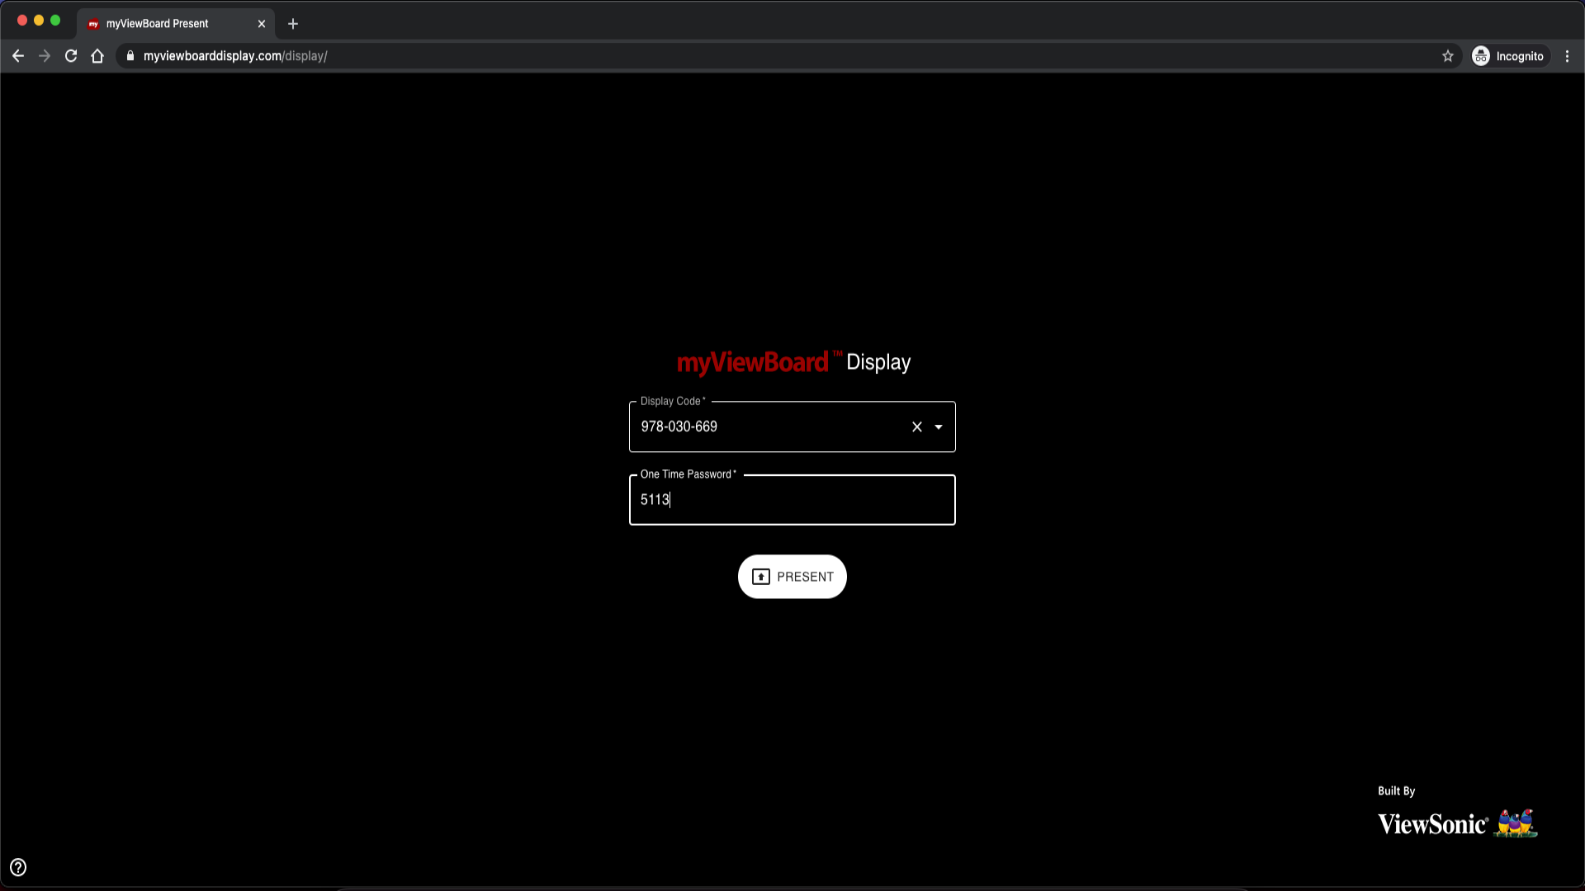Expand the Display Code dropdown arrow

tap(939, 427)
